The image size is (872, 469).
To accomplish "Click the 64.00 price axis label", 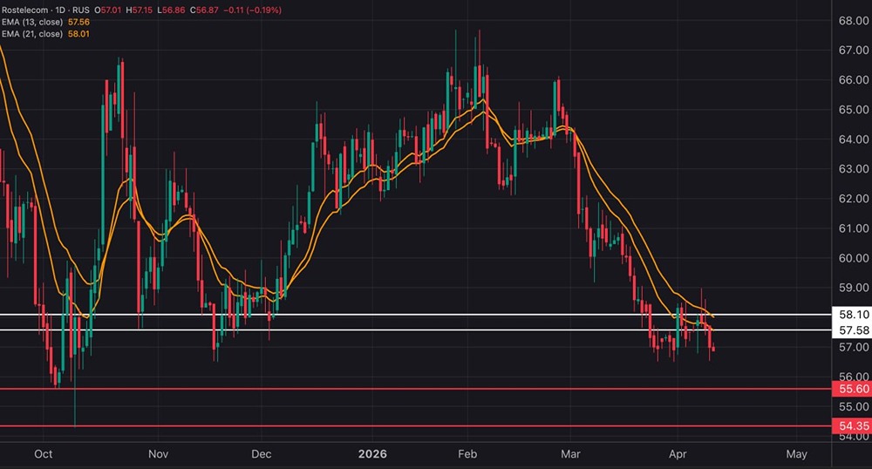I will coord(854,139).
